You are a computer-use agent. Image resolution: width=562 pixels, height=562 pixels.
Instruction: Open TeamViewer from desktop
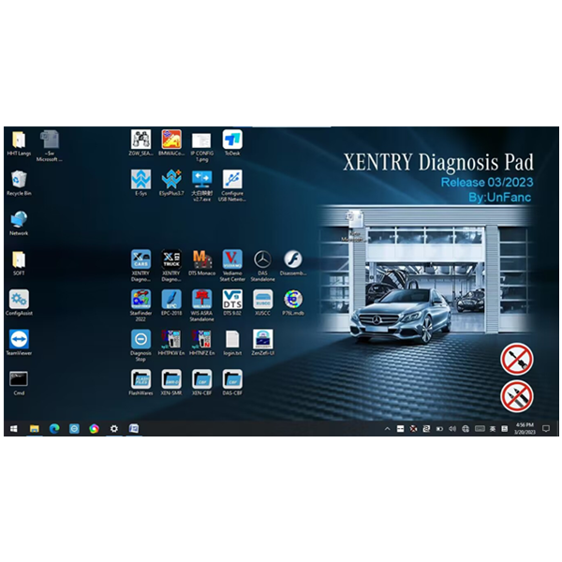tap(19, 338)
